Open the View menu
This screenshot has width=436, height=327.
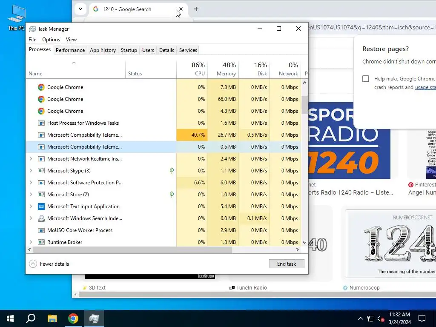[71, 40]
